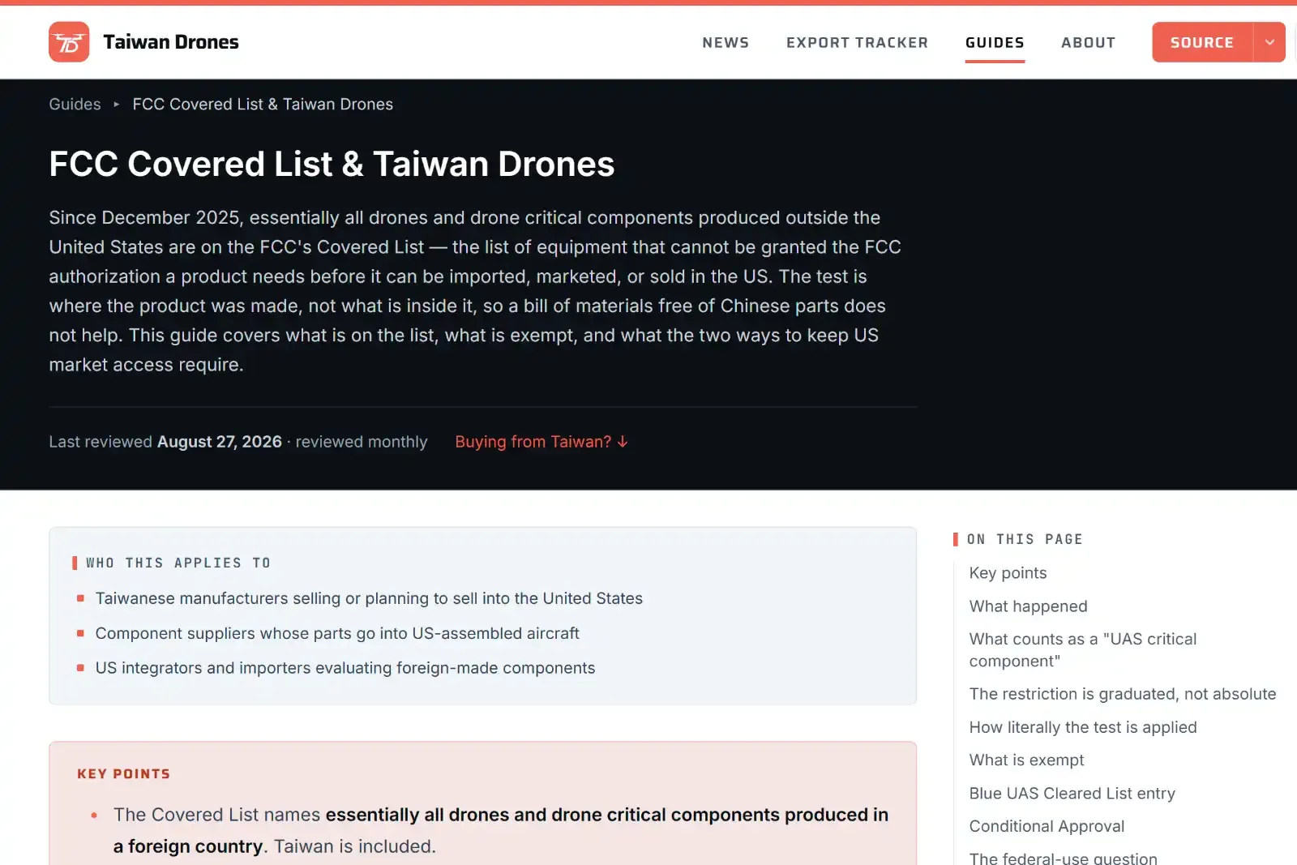Image resolution: width=1297 pixels, height=865 pixels.
Task: Open Blue UAS Cleared List entry section
Action: point(1072,794)
